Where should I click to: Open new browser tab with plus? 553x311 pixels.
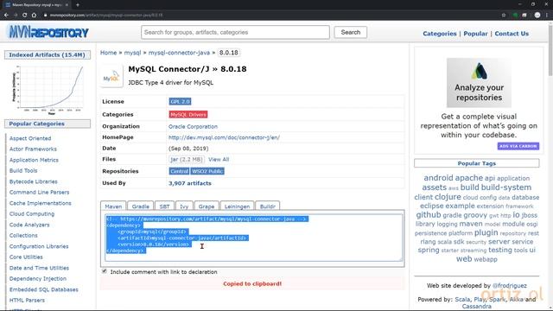(78, 5)
